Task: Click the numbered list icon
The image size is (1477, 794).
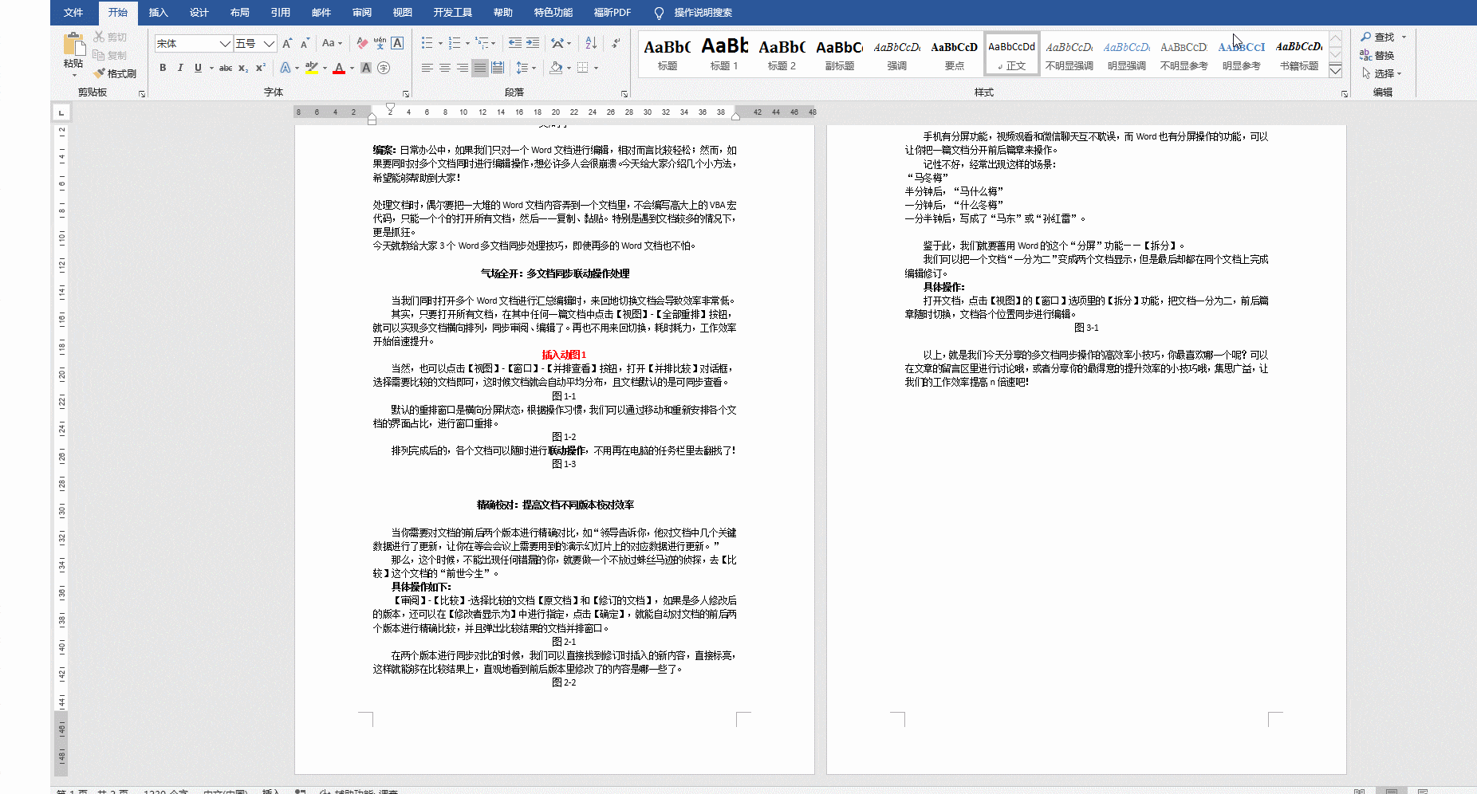Action: point(455,43)
